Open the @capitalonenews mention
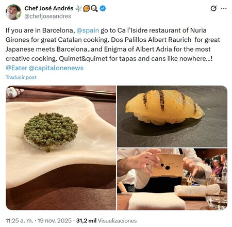Image resolution: width=232 pixels, height=227 pixels. 56,68
